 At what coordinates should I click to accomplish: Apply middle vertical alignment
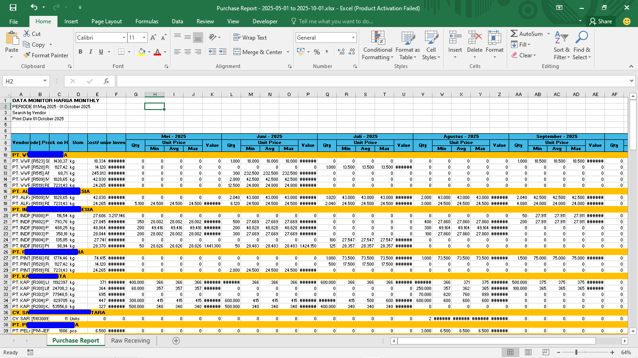coord(188,37)
